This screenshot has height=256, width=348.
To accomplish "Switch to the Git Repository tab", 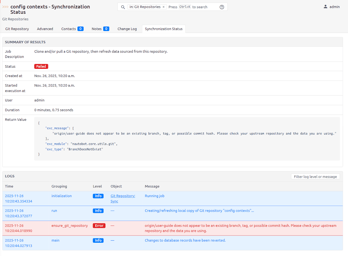I will (17, 29).
